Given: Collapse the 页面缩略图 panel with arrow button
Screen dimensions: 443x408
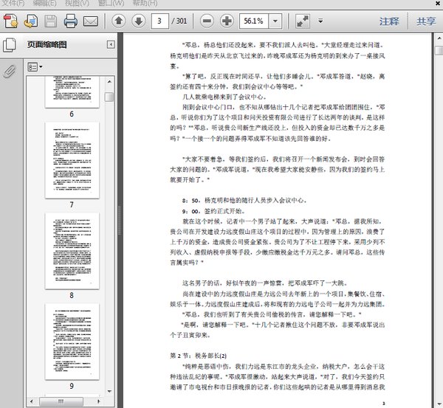Looking at the screenshot, I should pyautogui.click(x=111, y=44).
